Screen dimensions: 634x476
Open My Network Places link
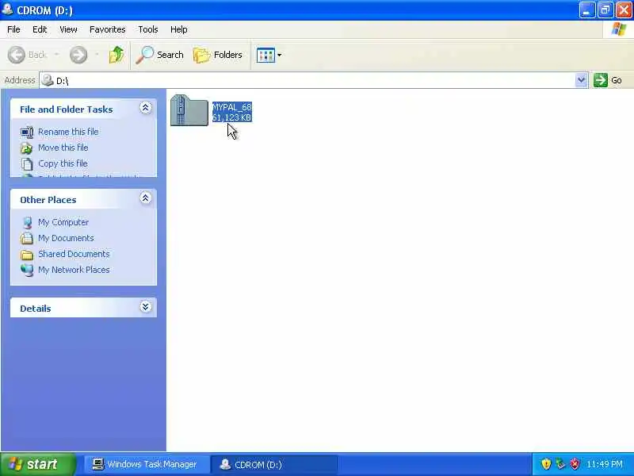[74, 270]
